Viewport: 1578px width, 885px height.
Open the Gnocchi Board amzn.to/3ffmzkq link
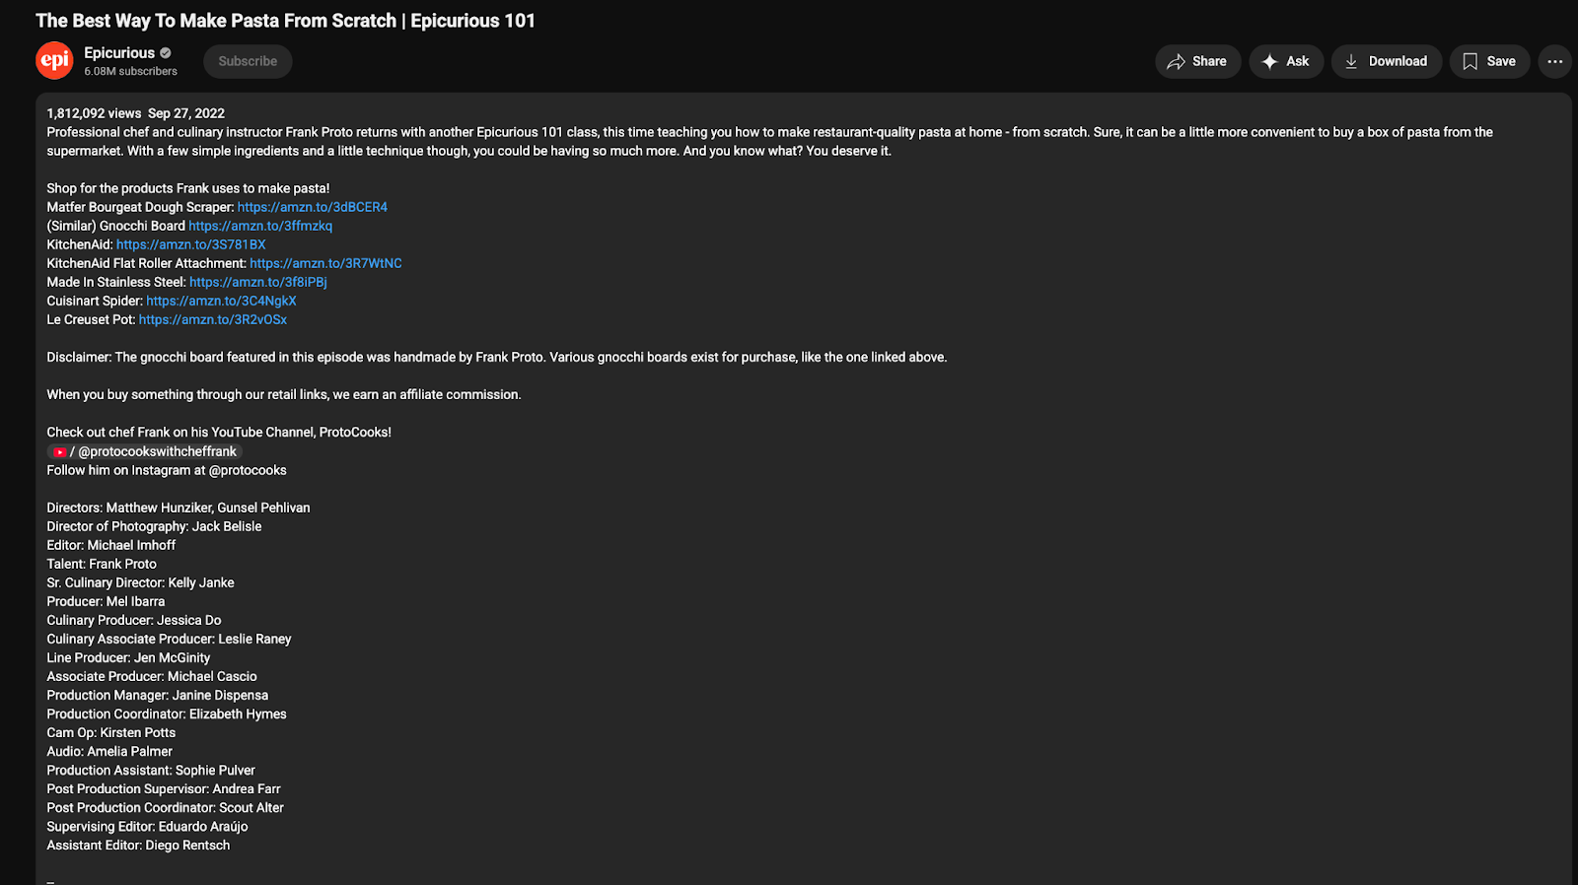pos(260,226)
